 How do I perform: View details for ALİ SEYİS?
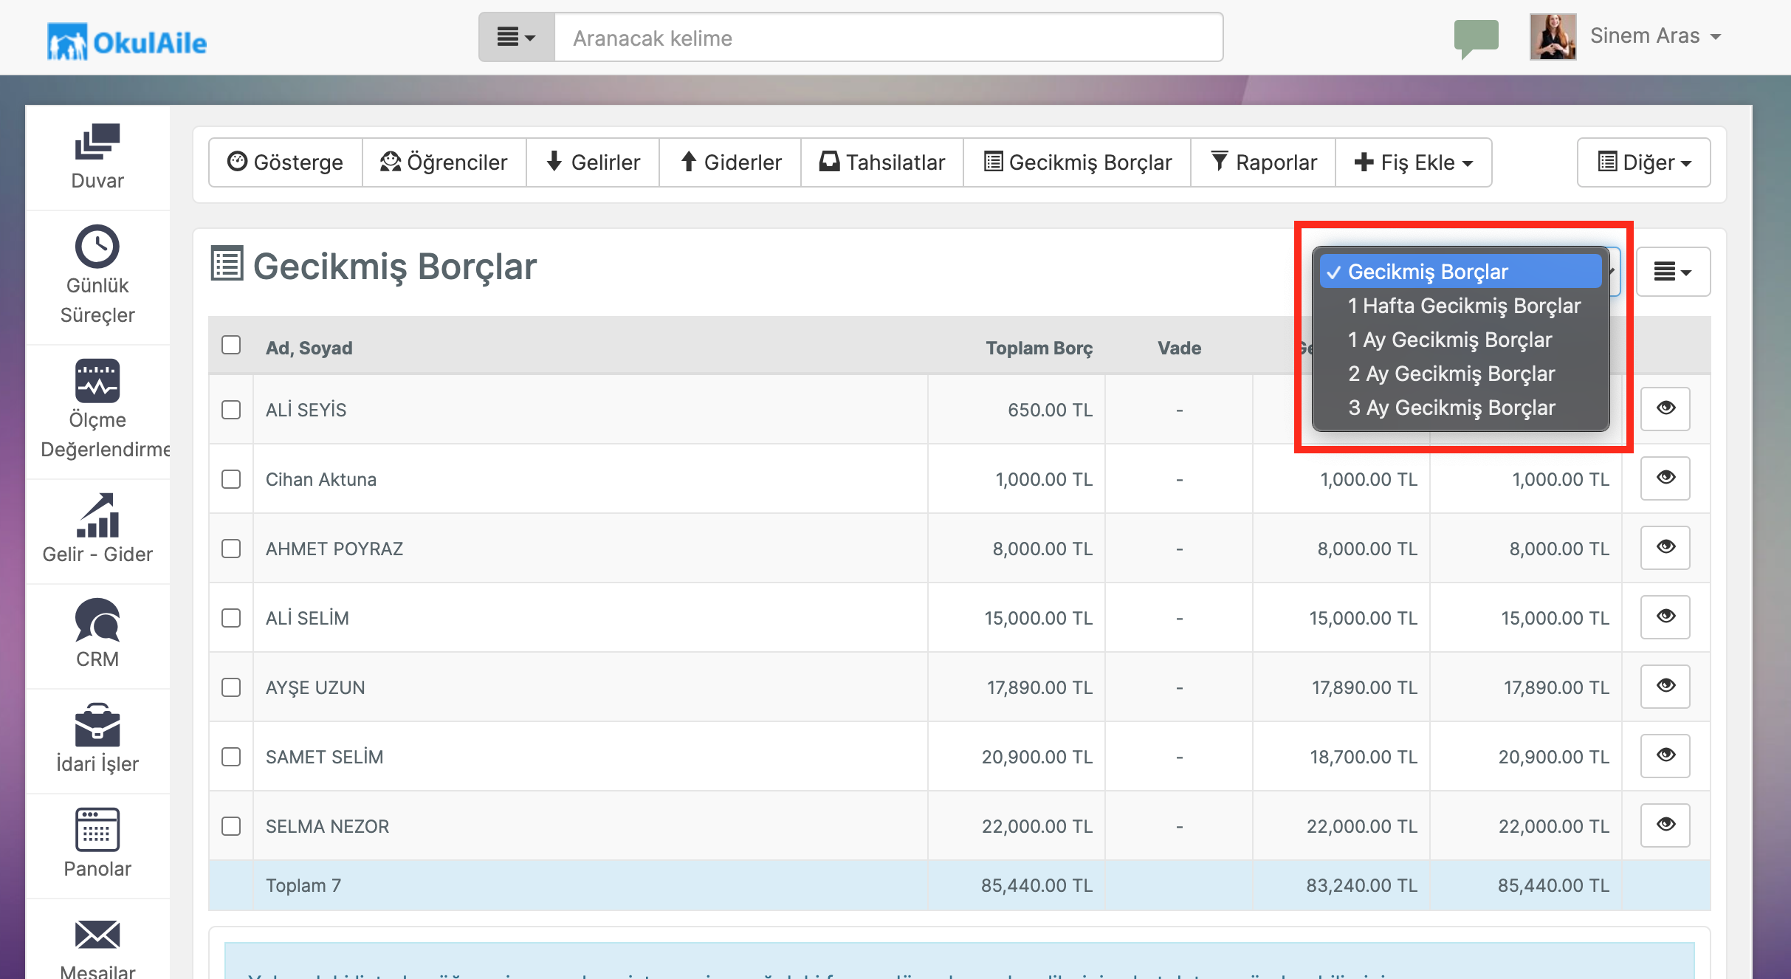point(1665,409)
